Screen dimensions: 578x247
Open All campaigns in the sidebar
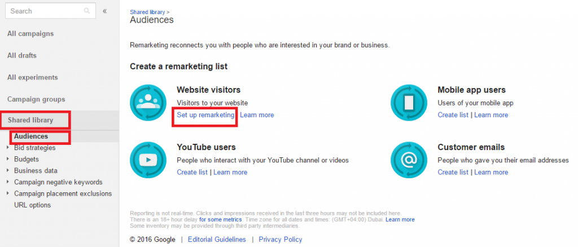(30, 33)
